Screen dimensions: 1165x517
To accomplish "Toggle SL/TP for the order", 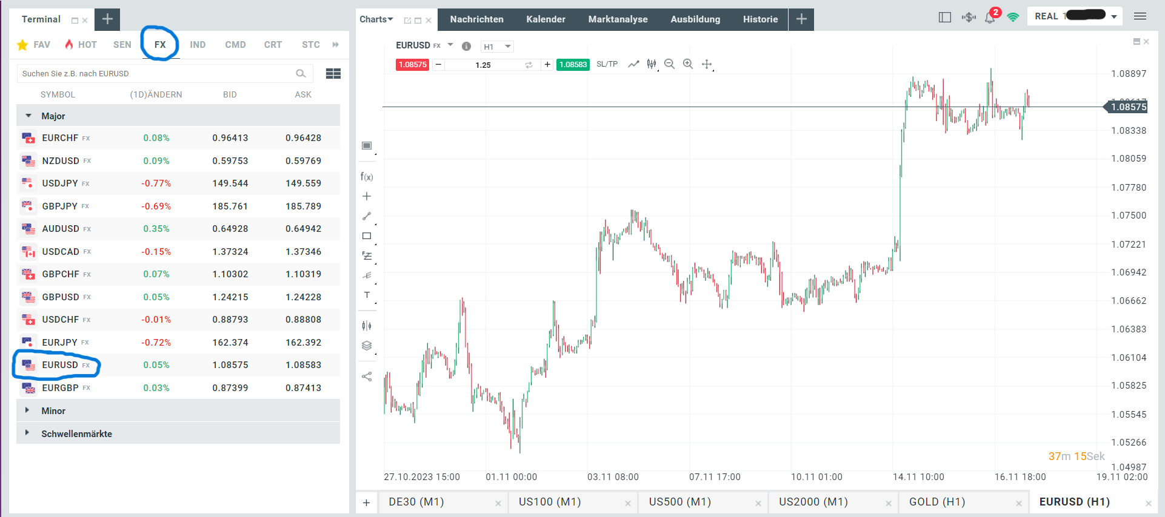I will click(x=607, y=64).
